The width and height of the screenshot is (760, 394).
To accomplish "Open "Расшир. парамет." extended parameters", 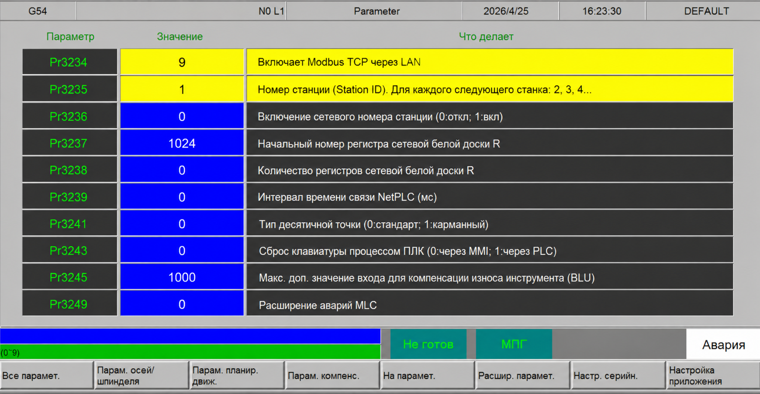I will [522, 375].
